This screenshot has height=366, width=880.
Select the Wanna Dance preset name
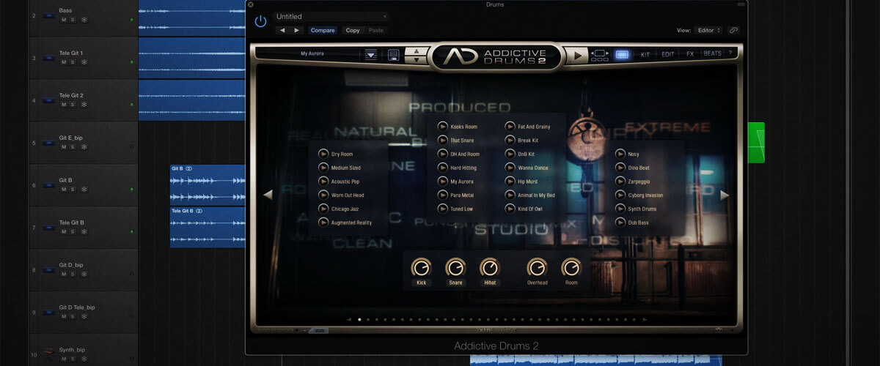pyautogui.click(x=532, y=168)
